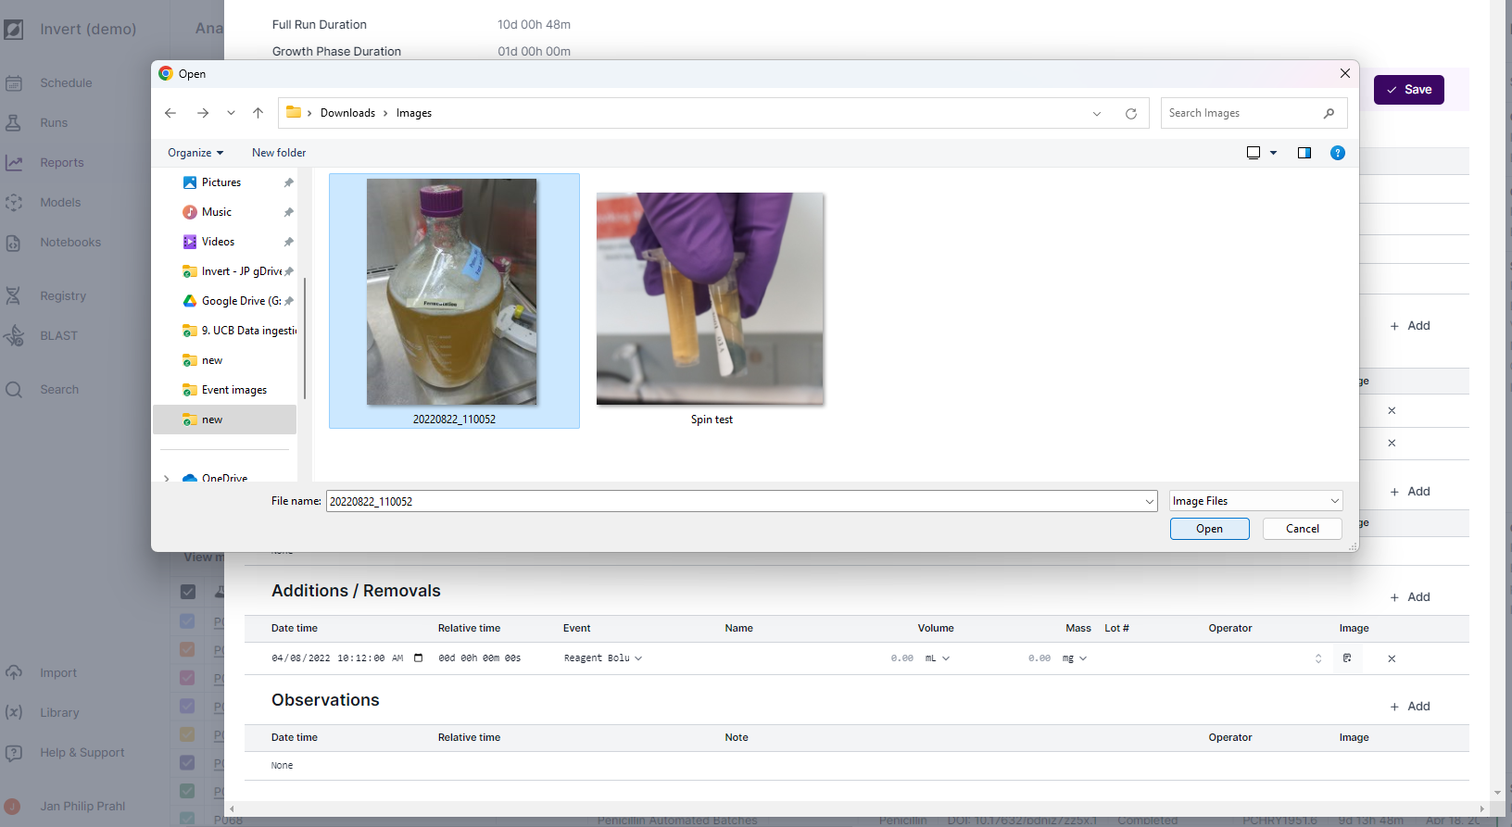Expand the Organize menu
This screenshot has width=1512, height=827.
195,153
